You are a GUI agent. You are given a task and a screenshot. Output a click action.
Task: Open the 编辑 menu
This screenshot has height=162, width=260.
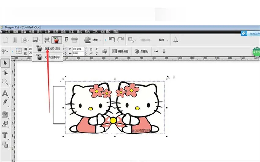click(x=16, y=31)
